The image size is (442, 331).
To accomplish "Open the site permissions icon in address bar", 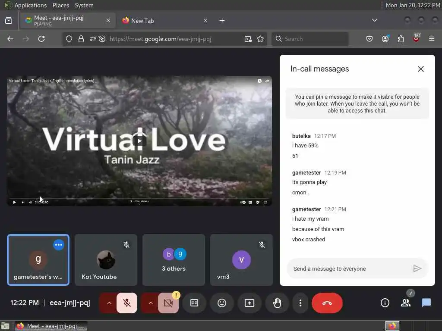I will click(93, 39).
